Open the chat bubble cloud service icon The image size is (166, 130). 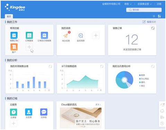click(x=44, y=112)
